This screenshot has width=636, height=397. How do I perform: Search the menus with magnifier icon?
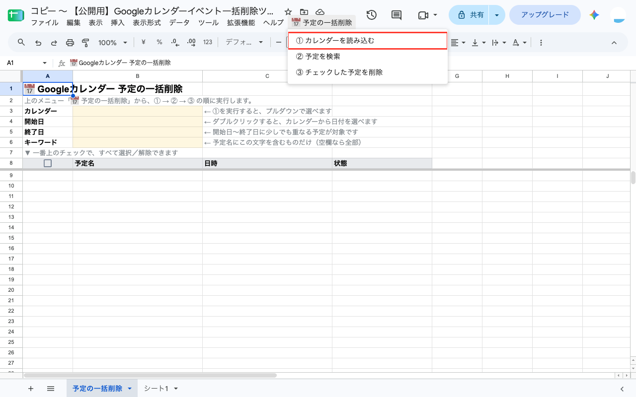click(x=21, y=42)
